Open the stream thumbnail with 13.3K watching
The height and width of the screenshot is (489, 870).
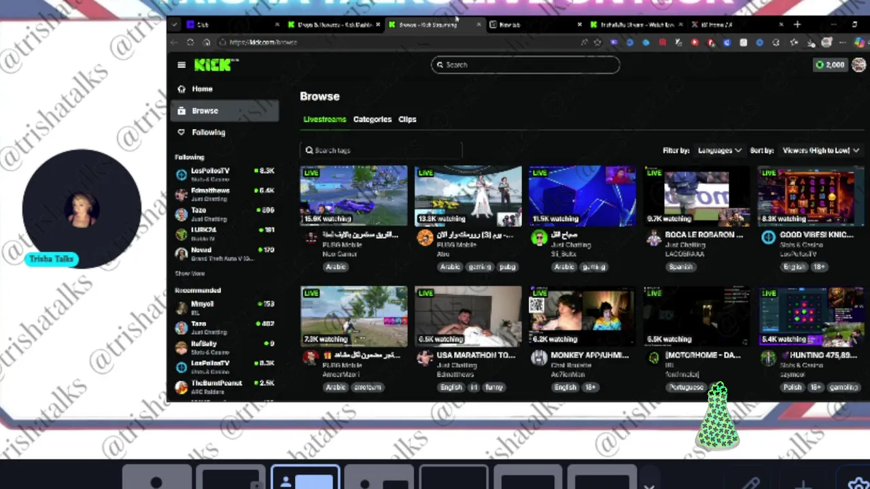pyautogui.click(x=468, y=196)
